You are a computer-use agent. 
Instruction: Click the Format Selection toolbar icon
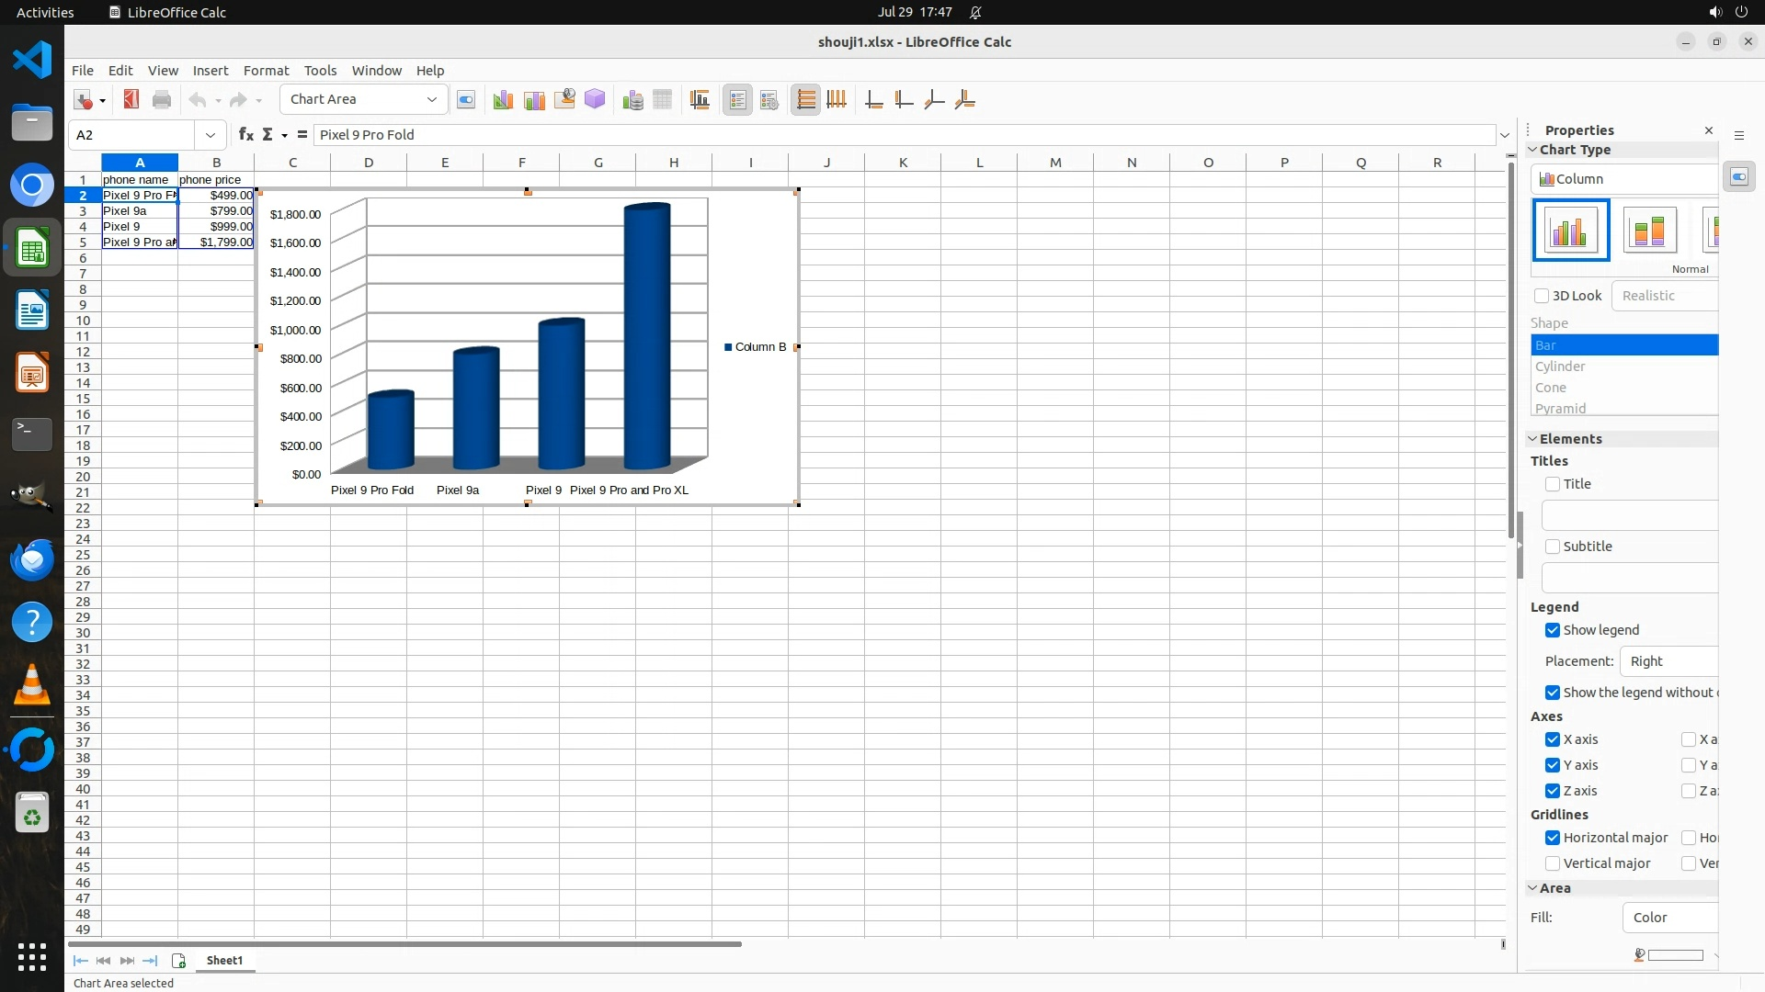pyautogui.click(x=466, y=100)
